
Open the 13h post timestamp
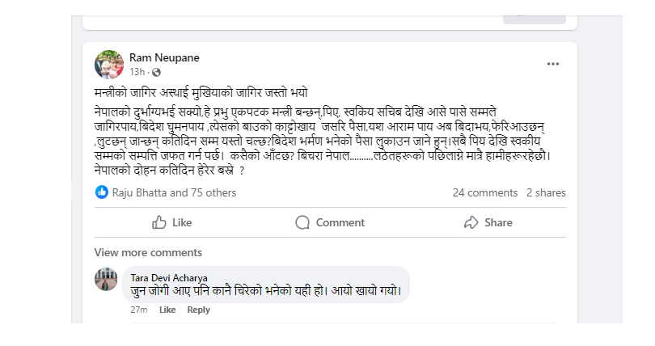point(137,72)
